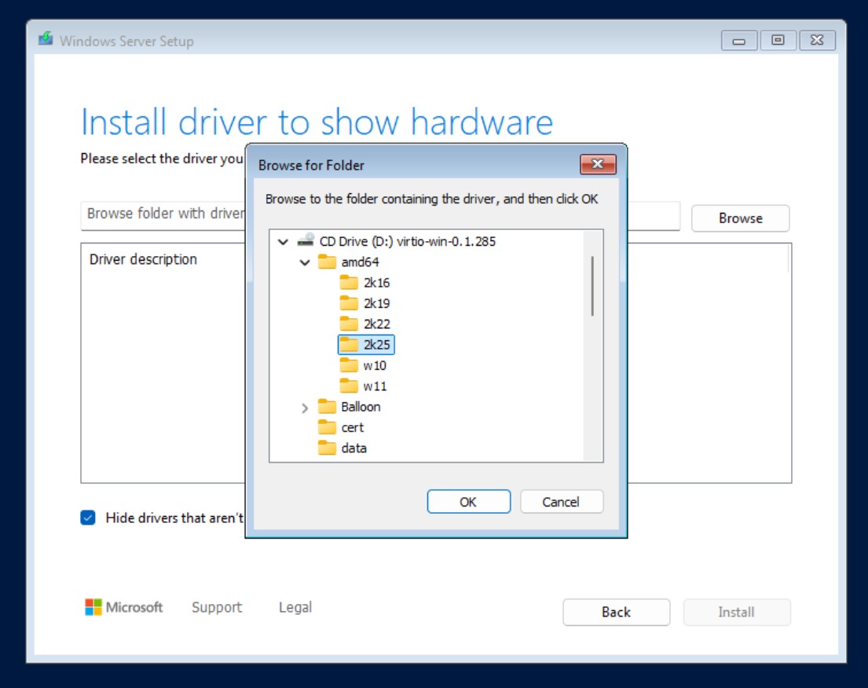Click the CD Drive (D:) disc icon
This screenshot has height=688, width=868.
coord(306,241)
